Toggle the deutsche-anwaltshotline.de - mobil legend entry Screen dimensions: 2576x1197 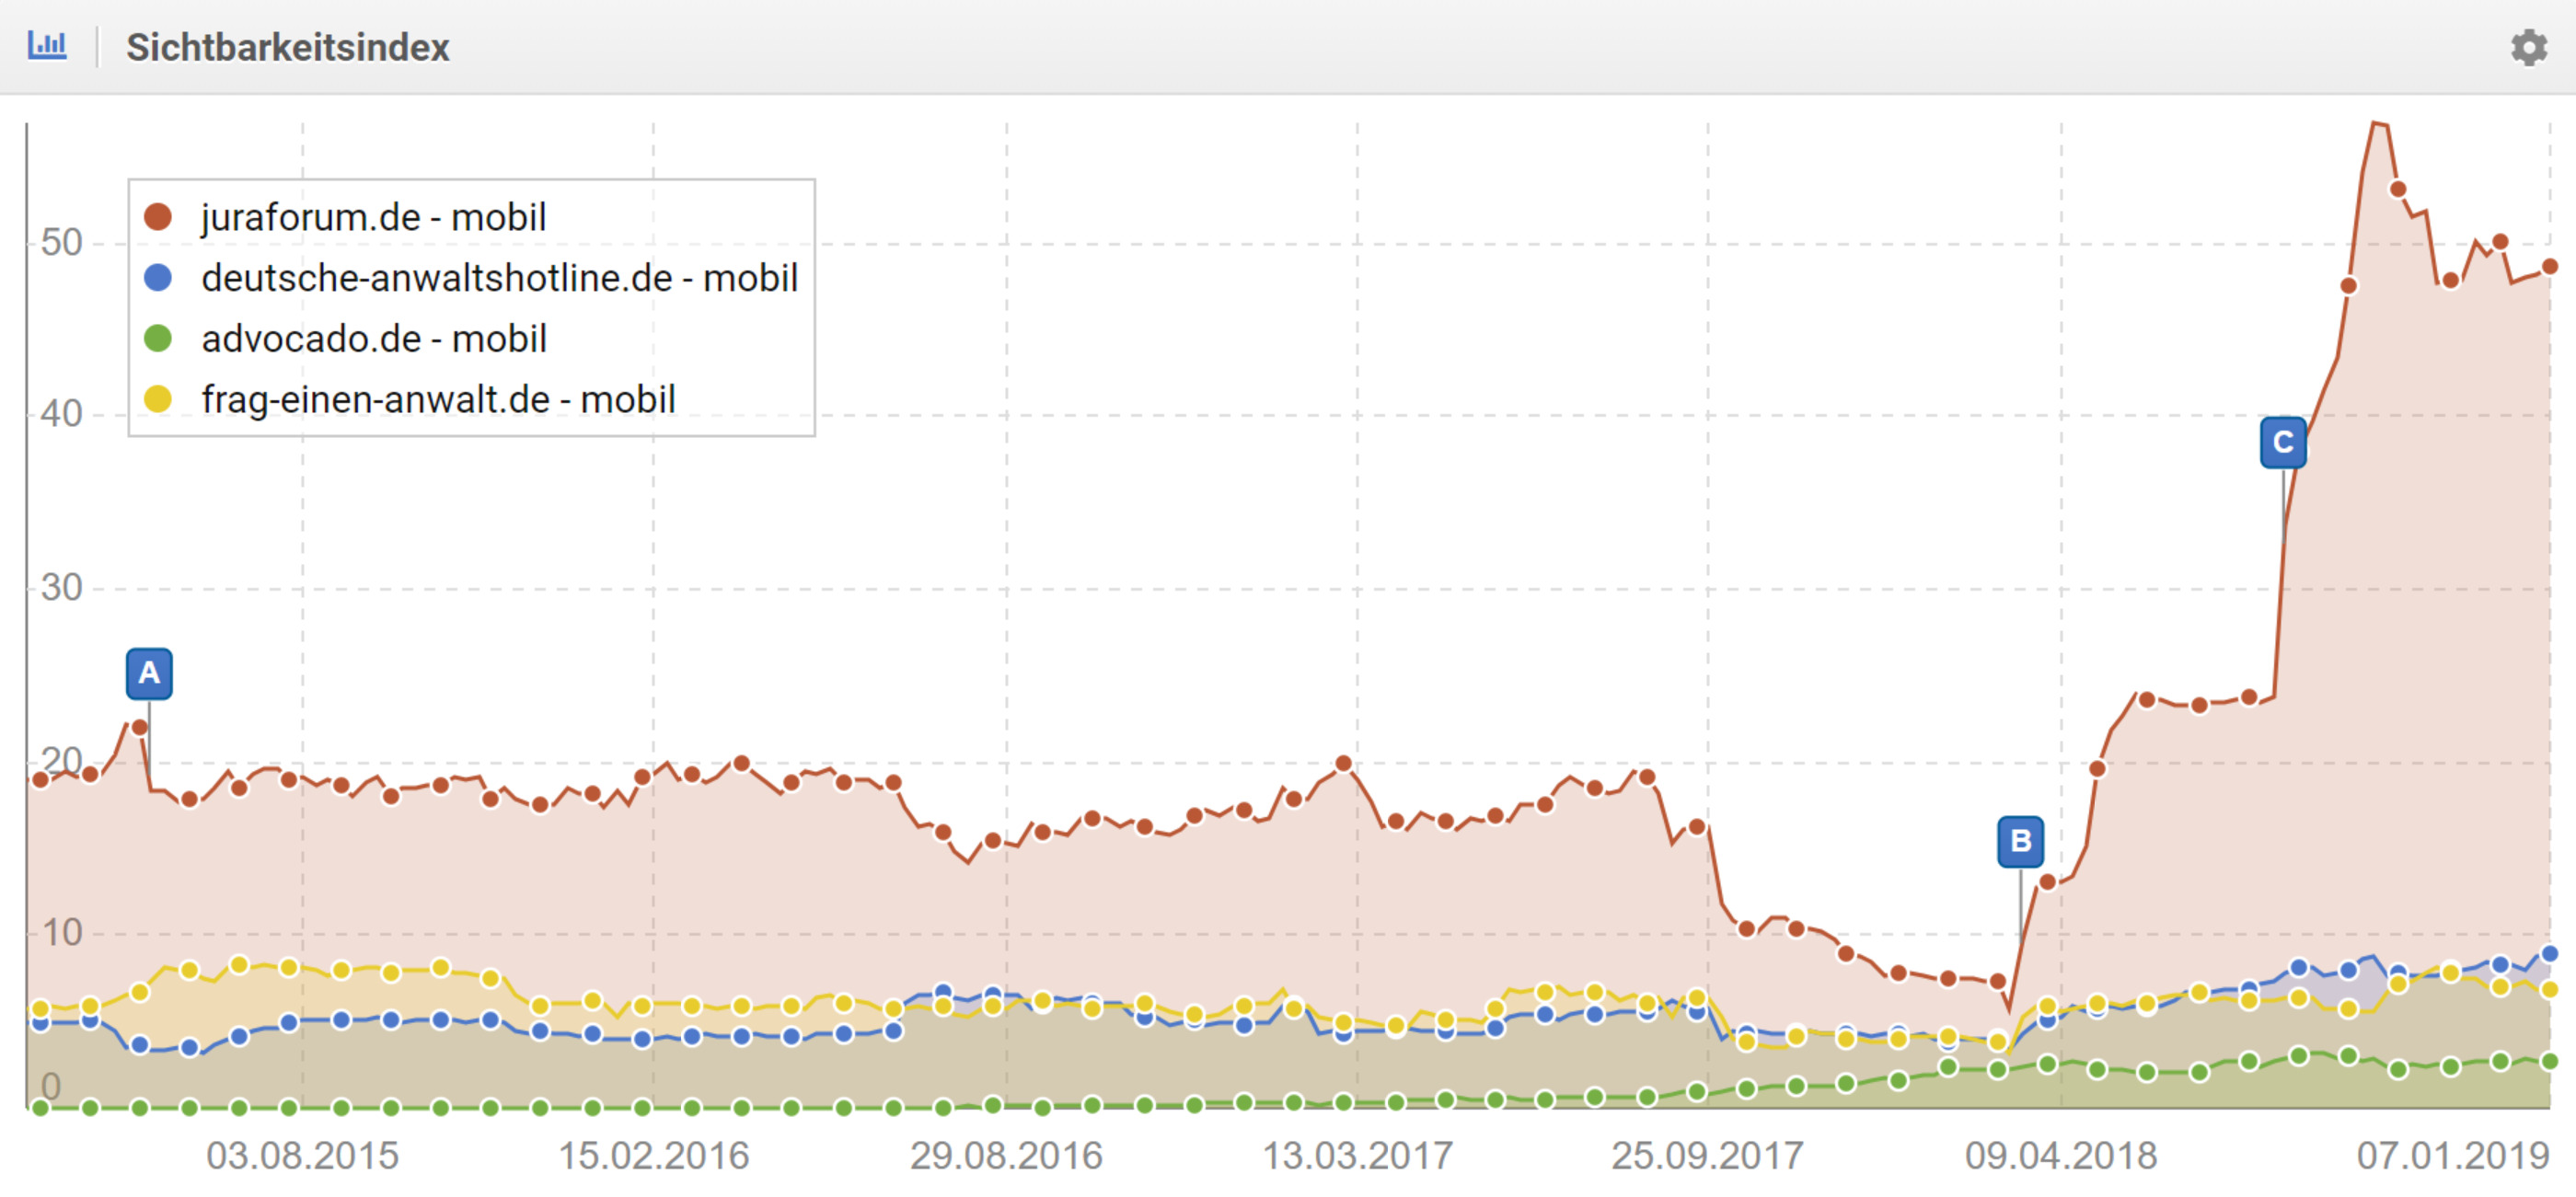point(499,278)
